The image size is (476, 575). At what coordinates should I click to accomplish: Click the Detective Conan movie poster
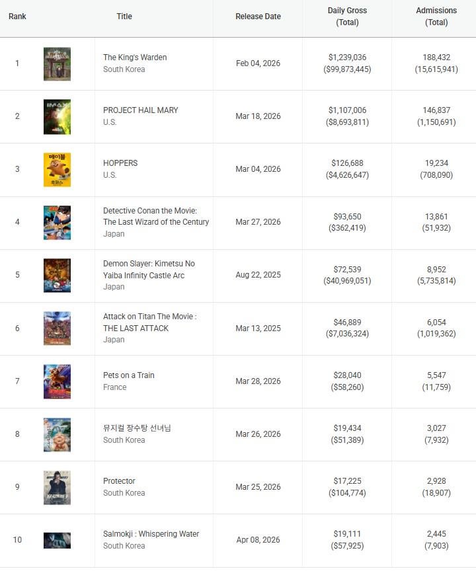click(57, 223)
